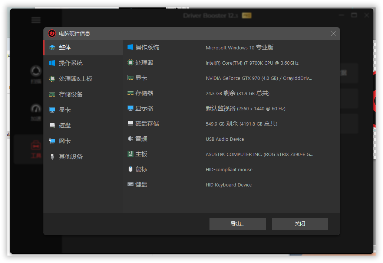
Task: Click the CPU chip icon in 处理器 row
Action: pyautogui.click(x=131, y=63)
